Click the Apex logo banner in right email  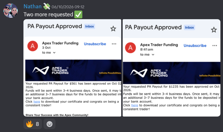172,73
